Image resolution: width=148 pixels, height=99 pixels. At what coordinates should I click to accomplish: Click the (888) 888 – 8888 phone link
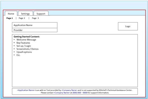point(80,93)
